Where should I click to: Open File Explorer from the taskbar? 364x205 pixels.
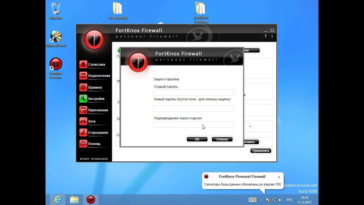click(74, 200)
